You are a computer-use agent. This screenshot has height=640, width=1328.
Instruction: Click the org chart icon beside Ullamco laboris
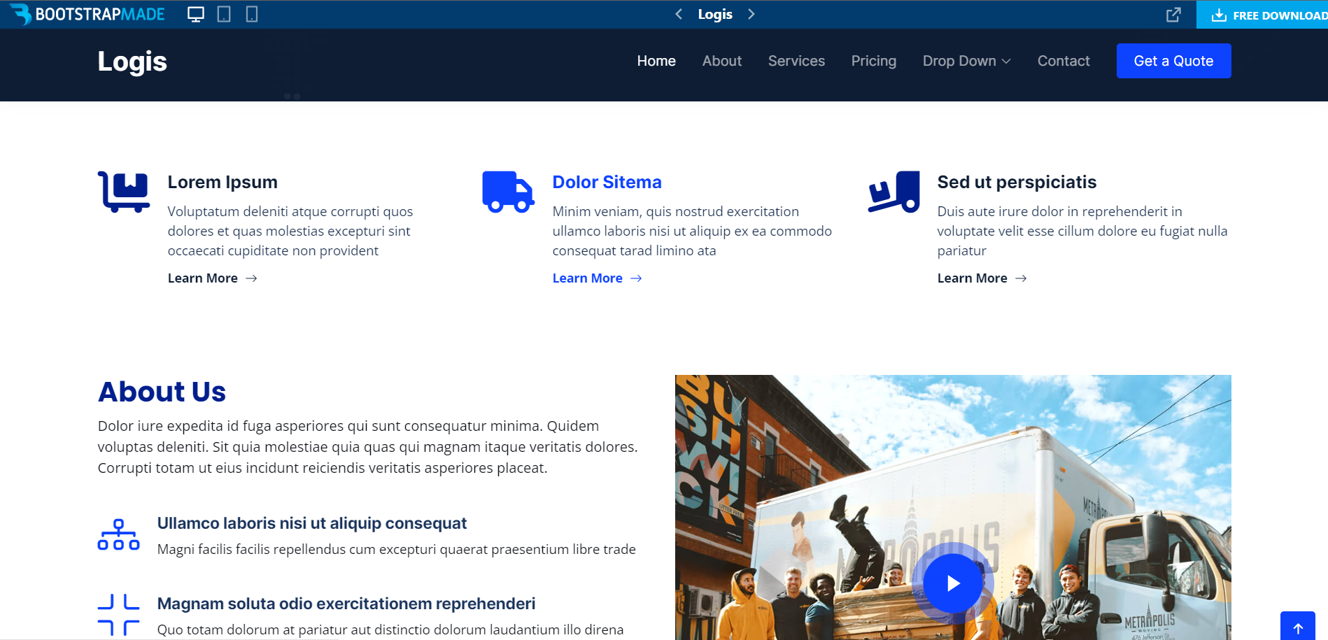coord(118,534)
